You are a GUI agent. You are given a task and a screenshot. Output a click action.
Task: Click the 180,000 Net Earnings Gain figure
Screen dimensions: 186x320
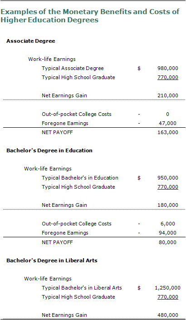[x=168, y=205]
